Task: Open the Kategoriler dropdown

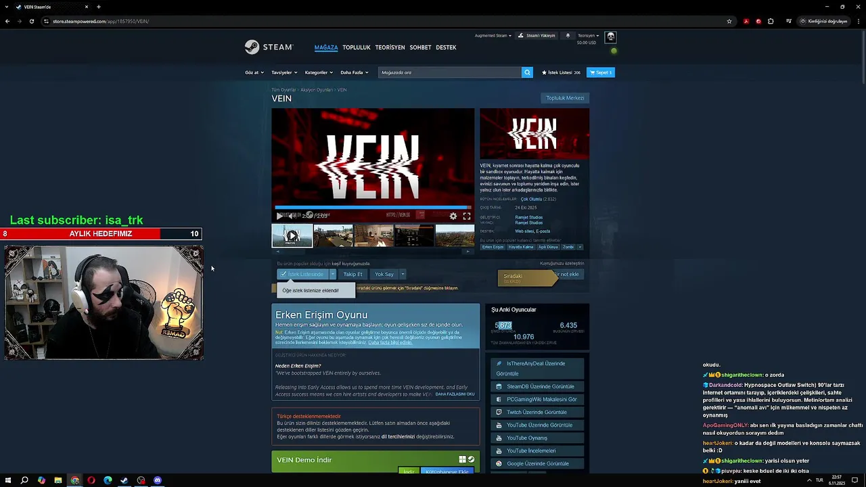Action: click(x=319, y=72)
